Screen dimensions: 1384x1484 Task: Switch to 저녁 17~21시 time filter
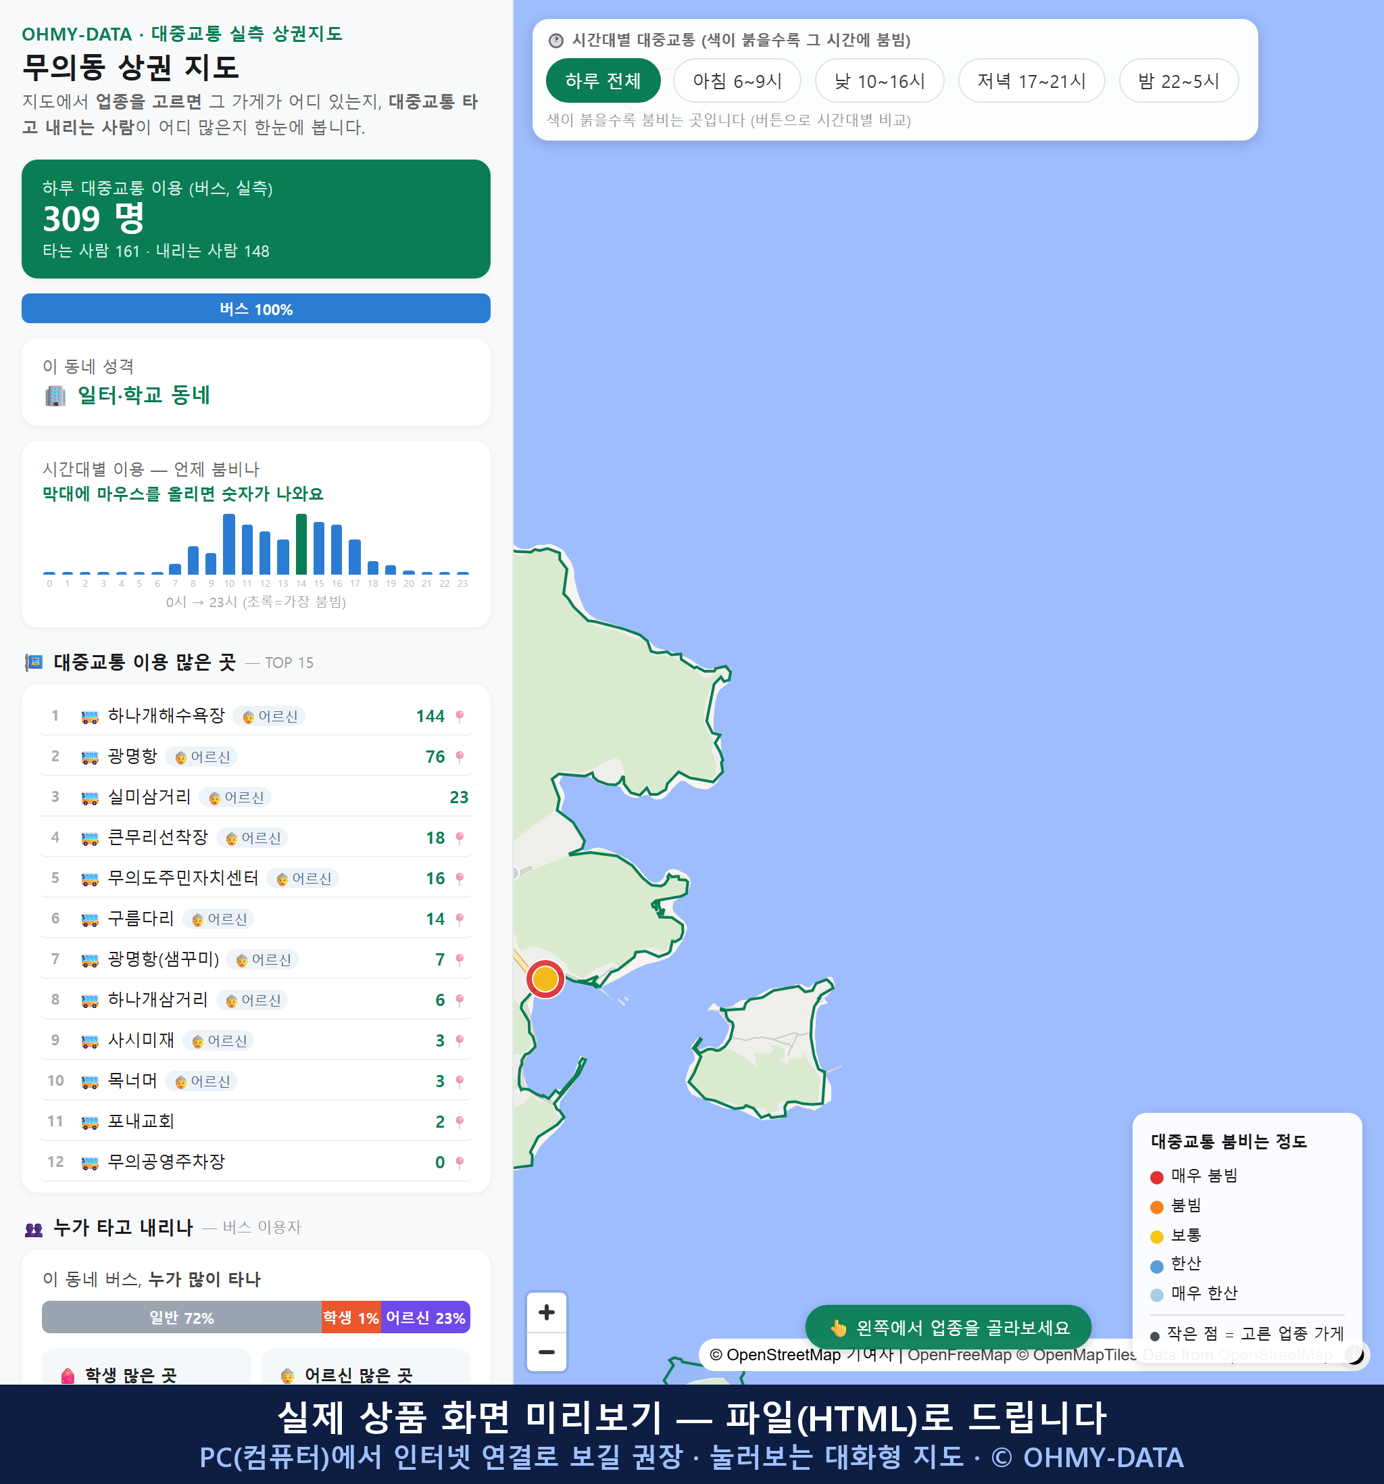pyautogui.click(x=1031, y=80)
